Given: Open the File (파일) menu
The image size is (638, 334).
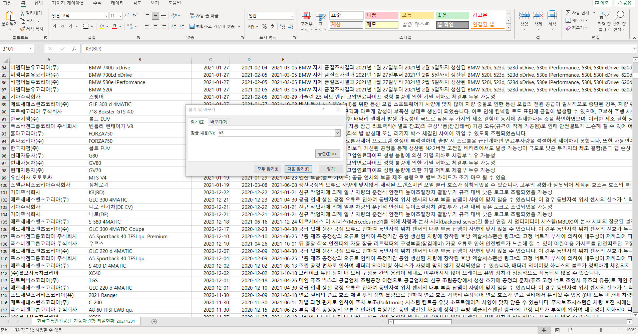Looking at the screenshot, I should (x=7, y=3).
